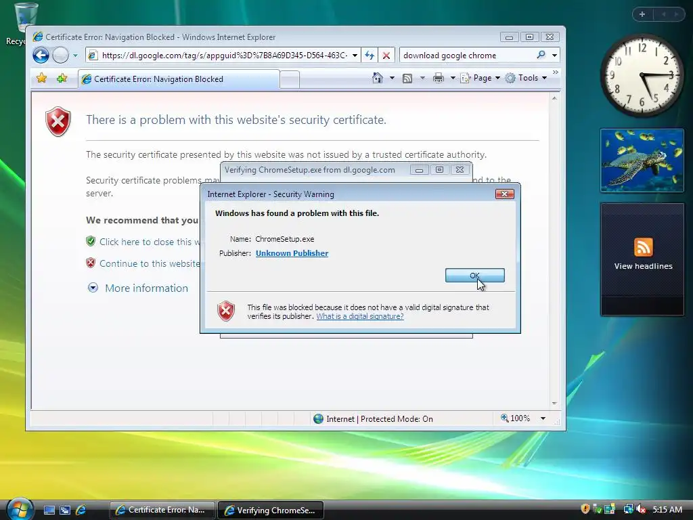This screenshot has height=520, width=693.
Task: Select the Certificate Error tab
Action: (x=179, y=79)
